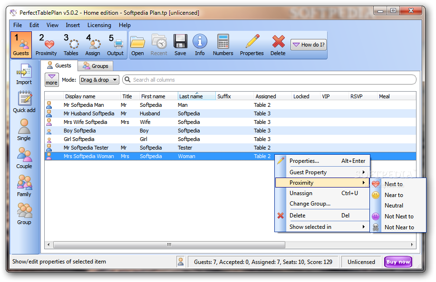Go to the Tables step
Image resolution: width=436 pixels, height=282 pixels.
point(71,45)
